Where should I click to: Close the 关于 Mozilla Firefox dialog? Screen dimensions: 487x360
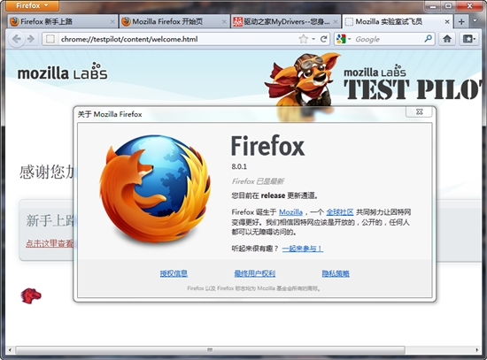click(x=419, y=112)
